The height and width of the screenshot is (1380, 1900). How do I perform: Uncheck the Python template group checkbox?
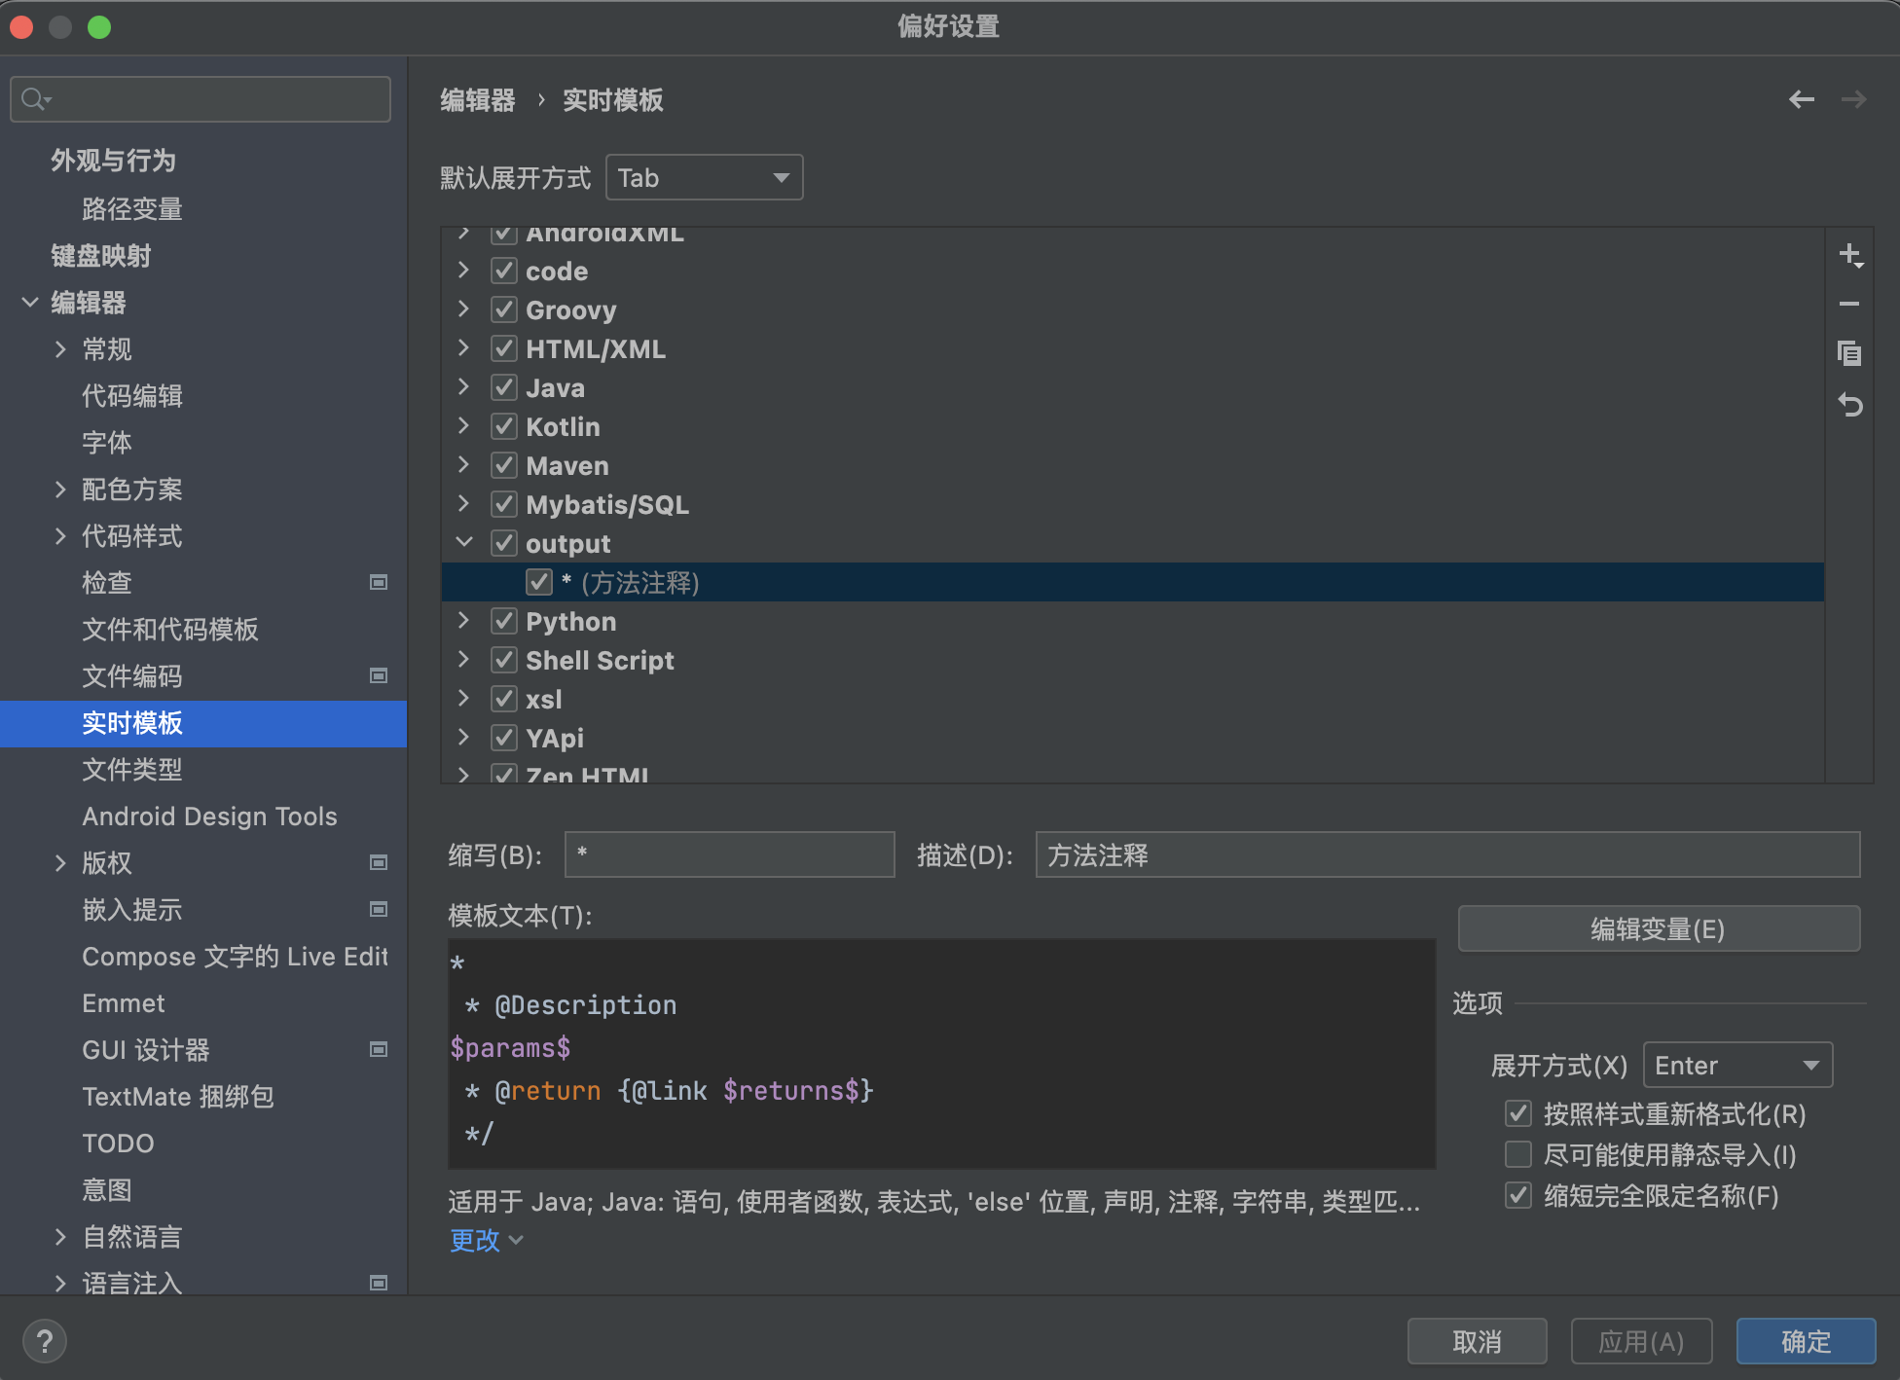pyautogui.click(x=503, y=620)
